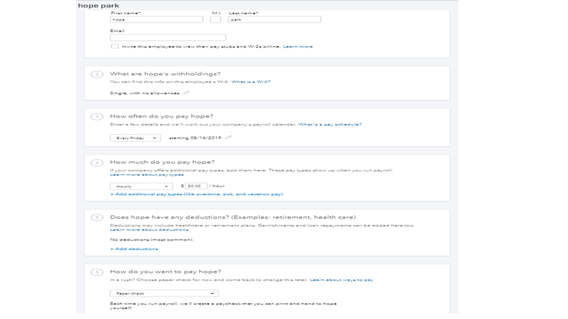
Task: Click the step 6 circle icon
Action: [97, 272]
